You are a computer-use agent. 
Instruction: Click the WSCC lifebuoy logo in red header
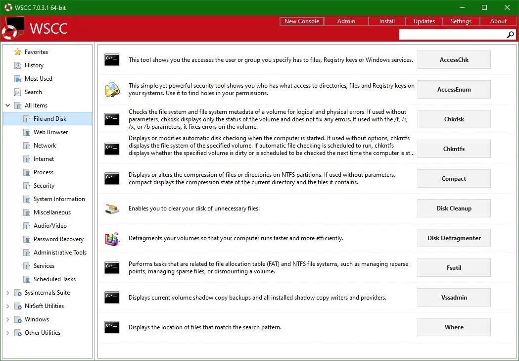(12, 28)
